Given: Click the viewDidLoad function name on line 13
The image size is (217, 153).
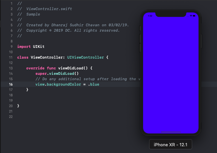Looking at the screenshot, I should click(x=71, y=68).
